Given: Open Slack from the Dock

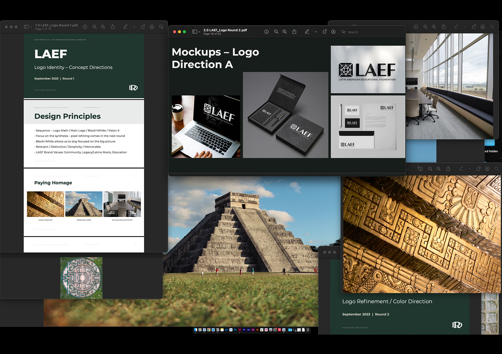Looking at the screenshot, I should pyautogui.click(x=262, y=330).
